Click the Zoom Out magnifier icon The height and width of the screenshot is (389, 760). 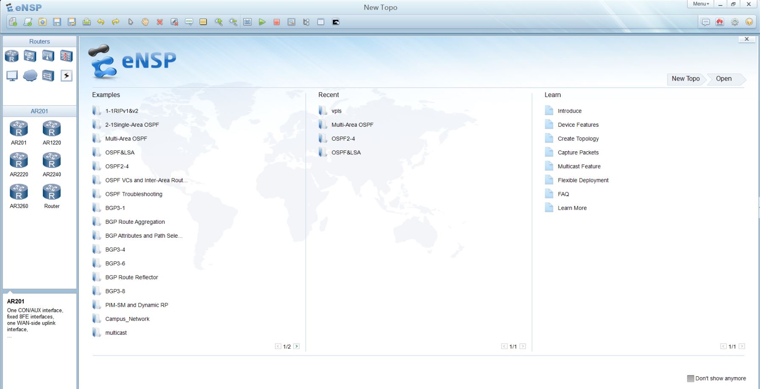pos(233,22)
